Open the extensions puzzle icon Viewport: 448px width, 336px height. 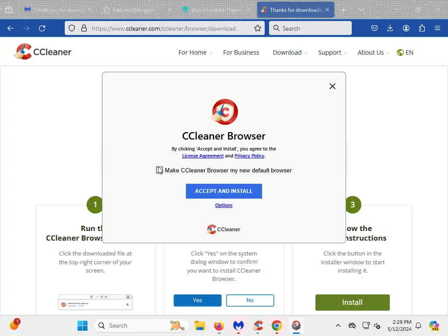coord(422,28)
